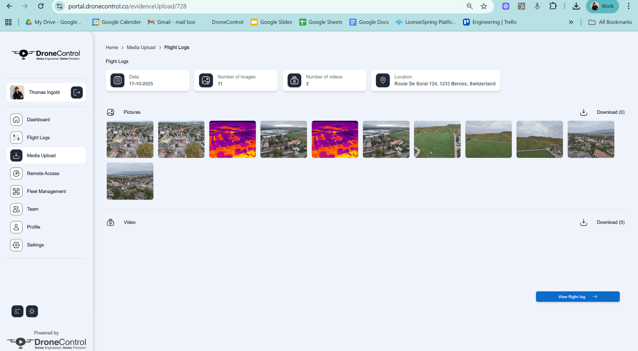The height and width of the screenshot is (351, 638).
Task: Go to the Team page
Action: click(32, 209)
